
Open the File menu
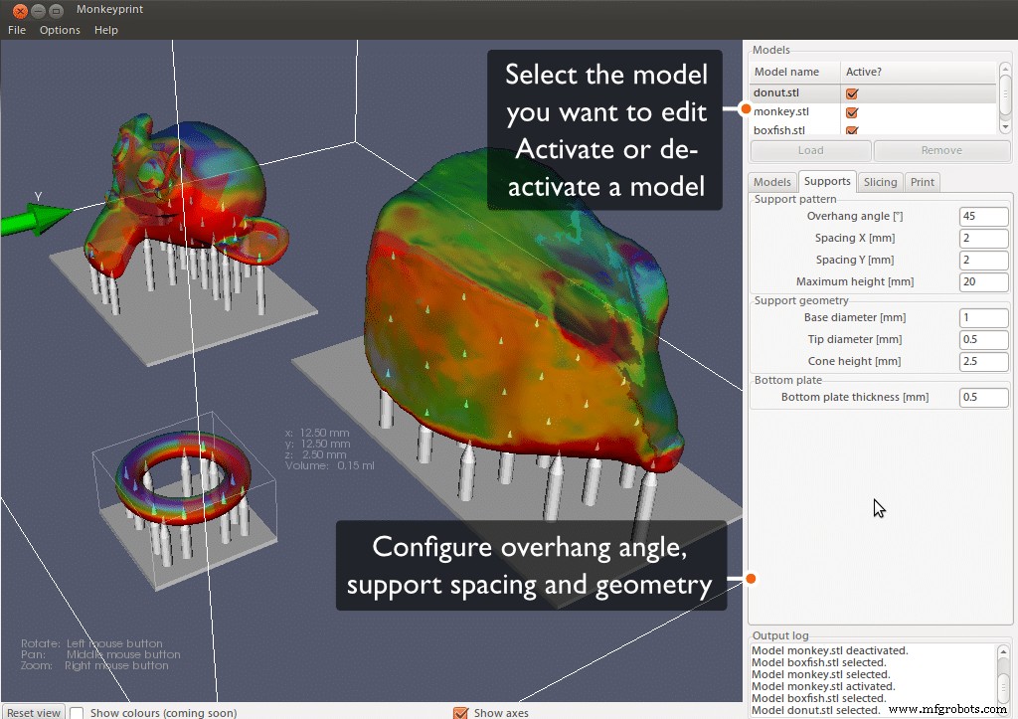click(16, 30)
